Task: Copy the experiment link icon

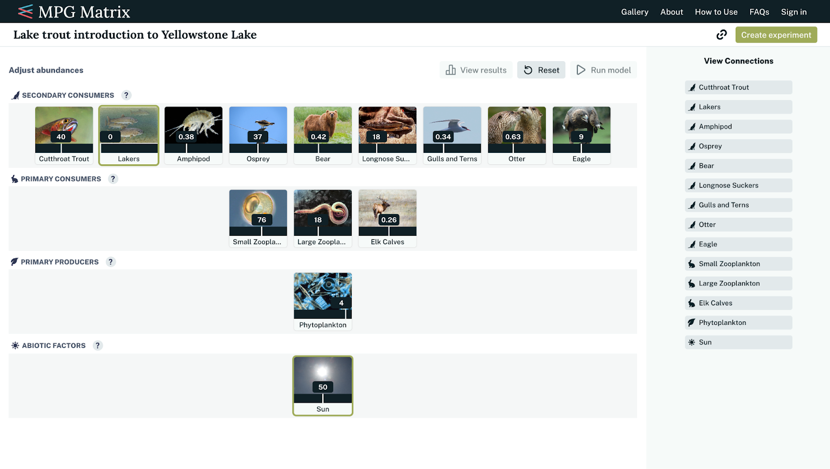Action: (722, 35)
